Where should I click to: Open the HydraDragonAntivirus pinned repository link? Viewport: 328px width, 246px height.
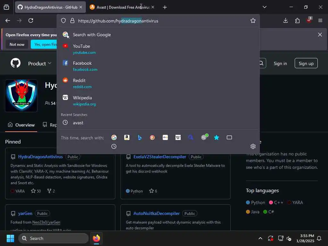pyautogui.click(x=40, y=157)
